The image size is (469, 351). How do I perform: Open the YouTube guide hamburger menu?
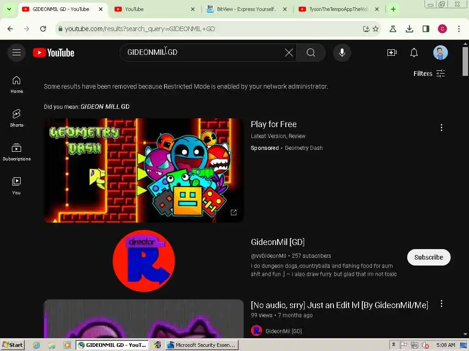coord(16,53)
